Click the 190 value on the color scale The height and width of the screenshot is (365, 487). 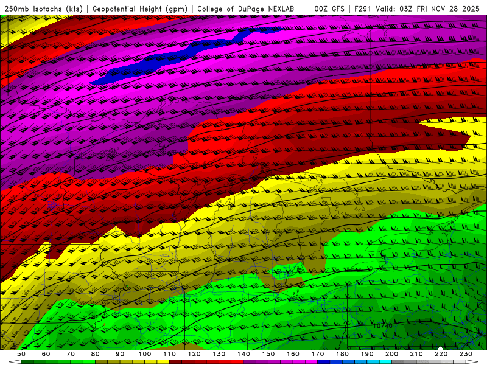click(367, 354)
